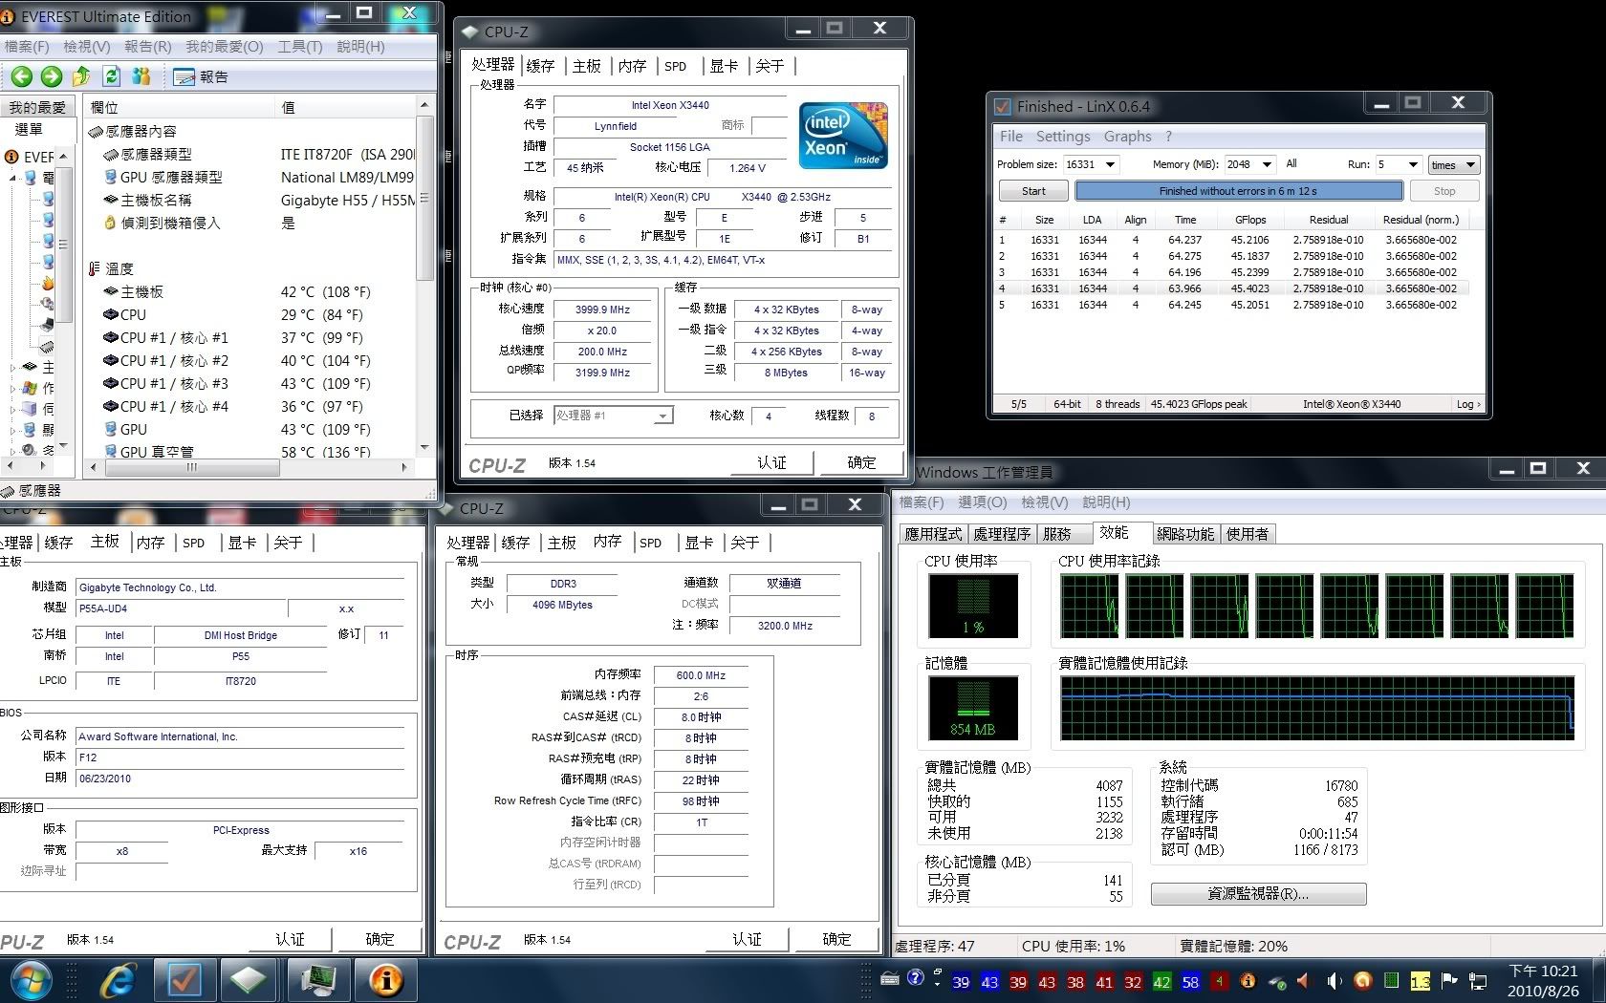Click the orange muted speaker tray icon
The image size is (1606, 1003).
click(1304, 981)
